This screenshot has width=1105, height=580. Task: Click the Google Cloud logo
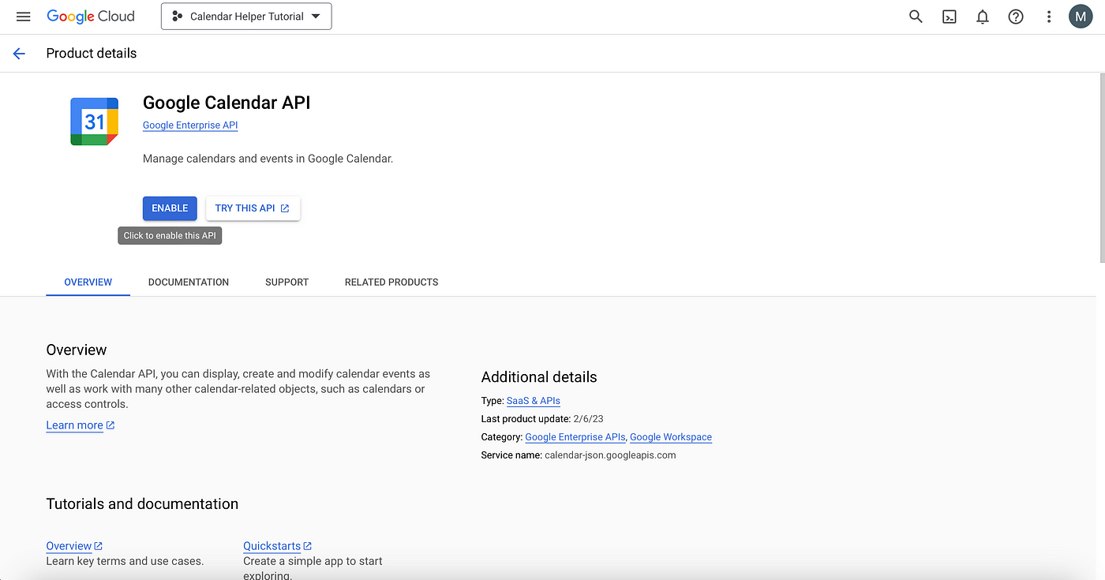pyautogui.click(x=91, y=17)
